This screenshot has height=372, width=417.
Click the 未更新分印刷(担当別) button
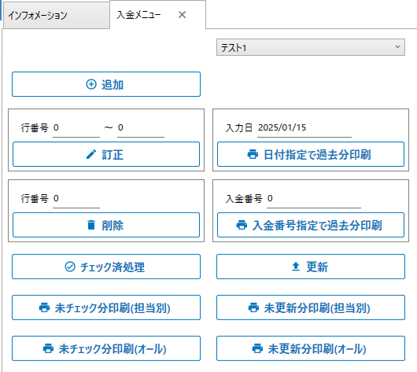coord(311,308)
